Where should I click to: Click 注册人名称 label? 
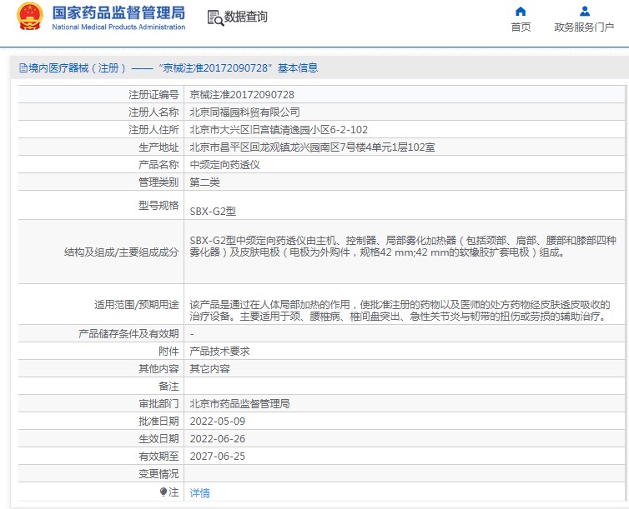pos(153,112)
